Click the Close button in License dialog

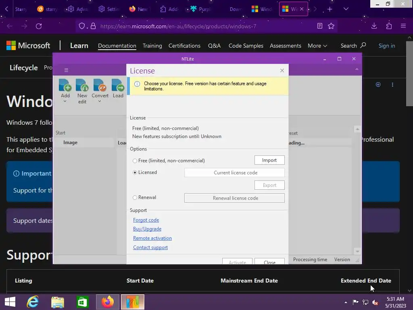[x=269, y=261]
